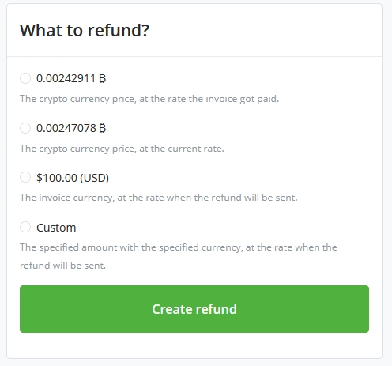Click the 0.00247078 amount label text
The height and width of the screenshot is (366, 392).
(x=66, y=128)
